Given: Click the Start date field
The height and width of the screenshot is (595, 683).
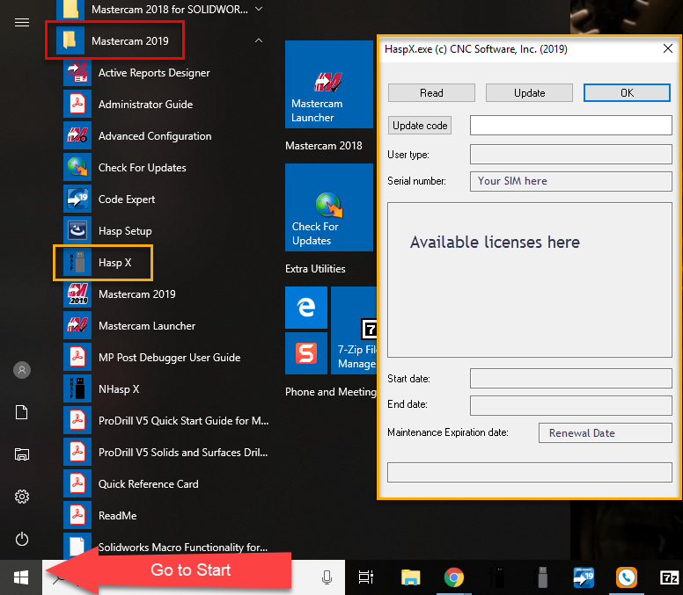Looking at the screenshot, I should [570, 379].
